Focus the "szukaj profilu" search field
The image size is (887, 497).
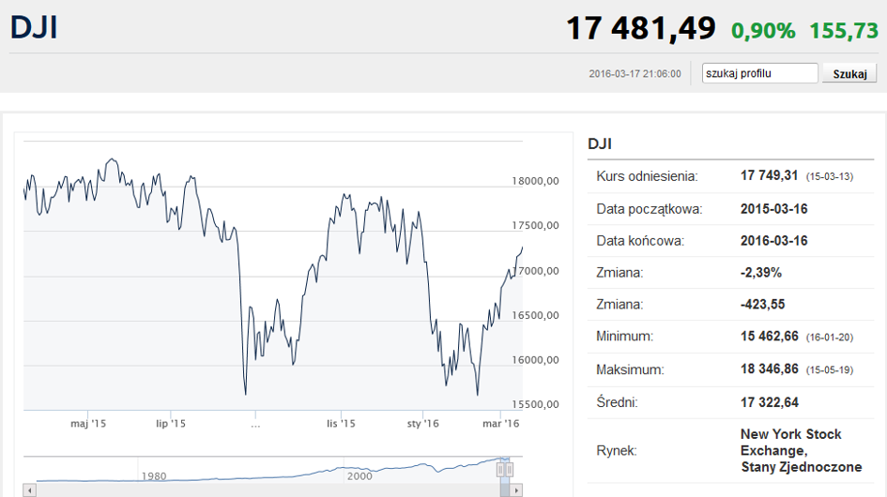pyautogui.click(x=759, y=73)
